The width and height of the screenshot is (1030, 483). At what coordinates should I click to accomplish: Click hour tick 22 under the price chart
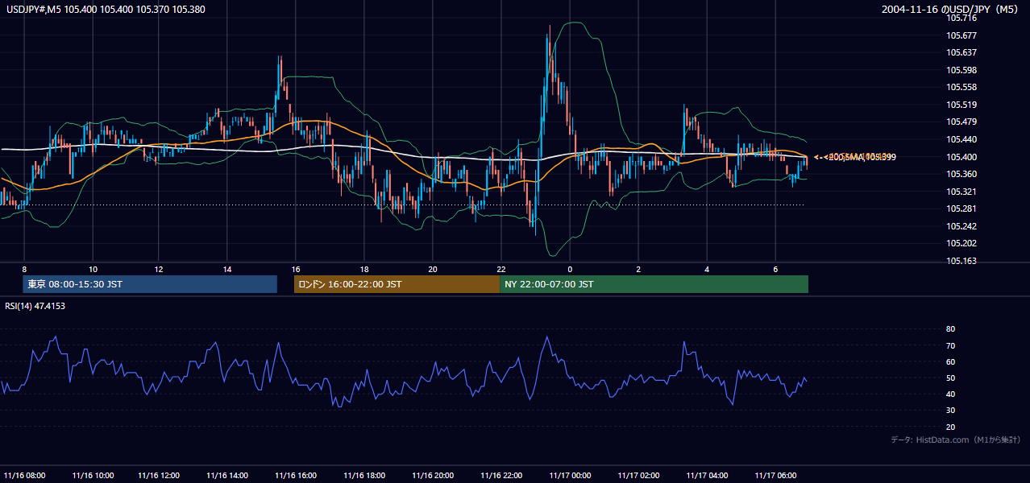(x=501, y=269)
